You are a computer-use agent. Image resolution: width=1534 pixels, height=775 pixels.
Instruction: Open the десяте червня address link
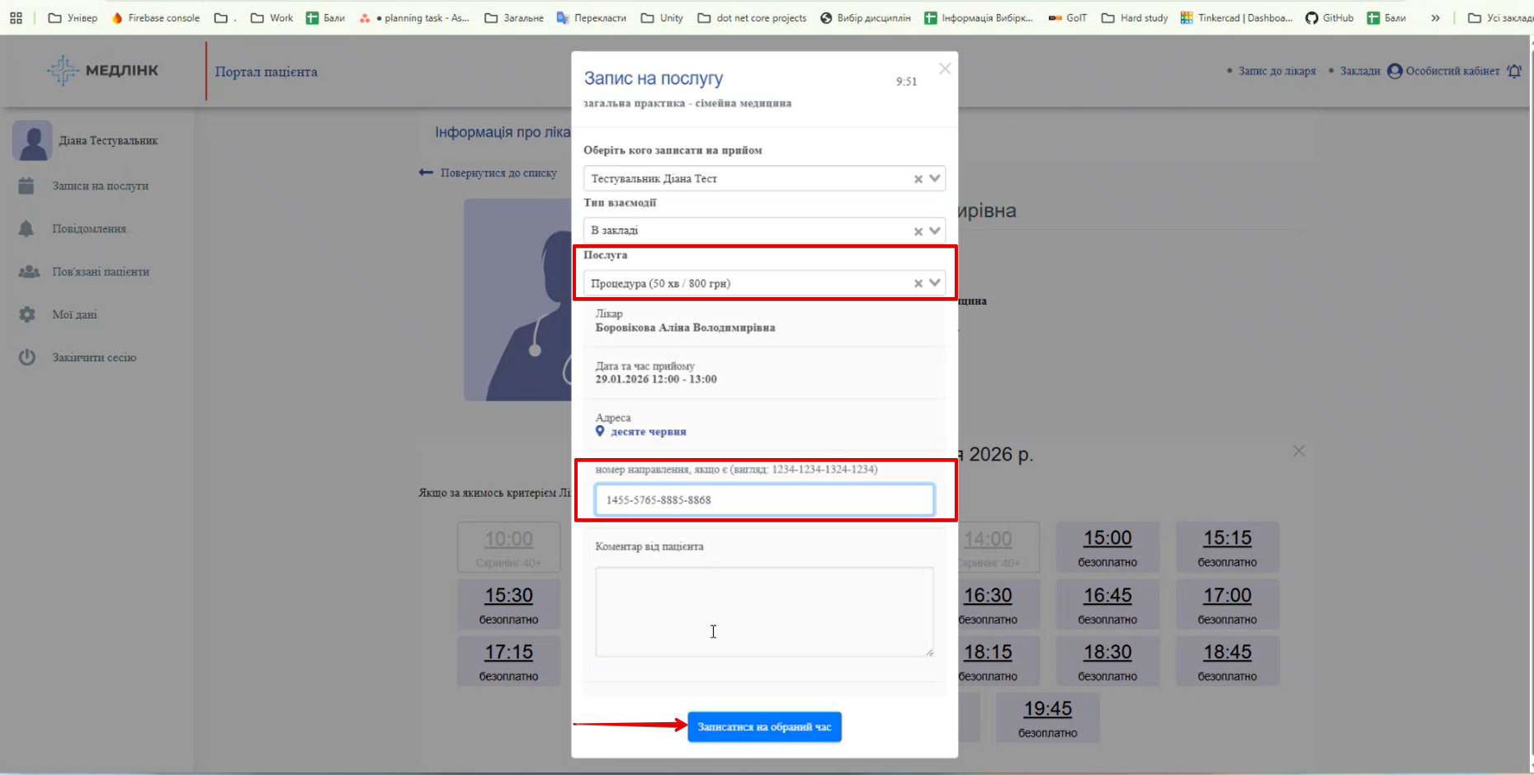(x=648, y=432)
